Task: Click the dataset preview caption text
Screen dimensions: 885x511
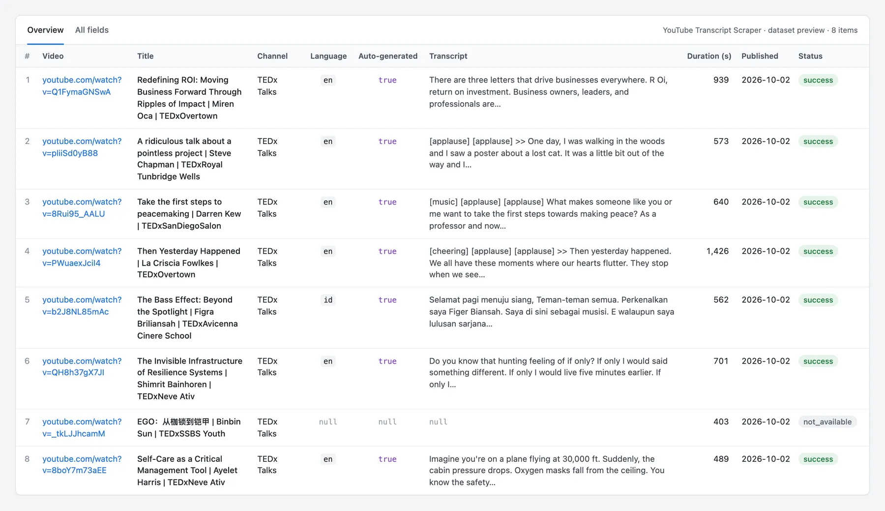Action: [x=760, y=30]
